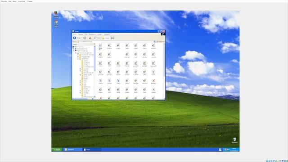
Task: Open Избранное menu in Fonts window
Action: (92, 34)
